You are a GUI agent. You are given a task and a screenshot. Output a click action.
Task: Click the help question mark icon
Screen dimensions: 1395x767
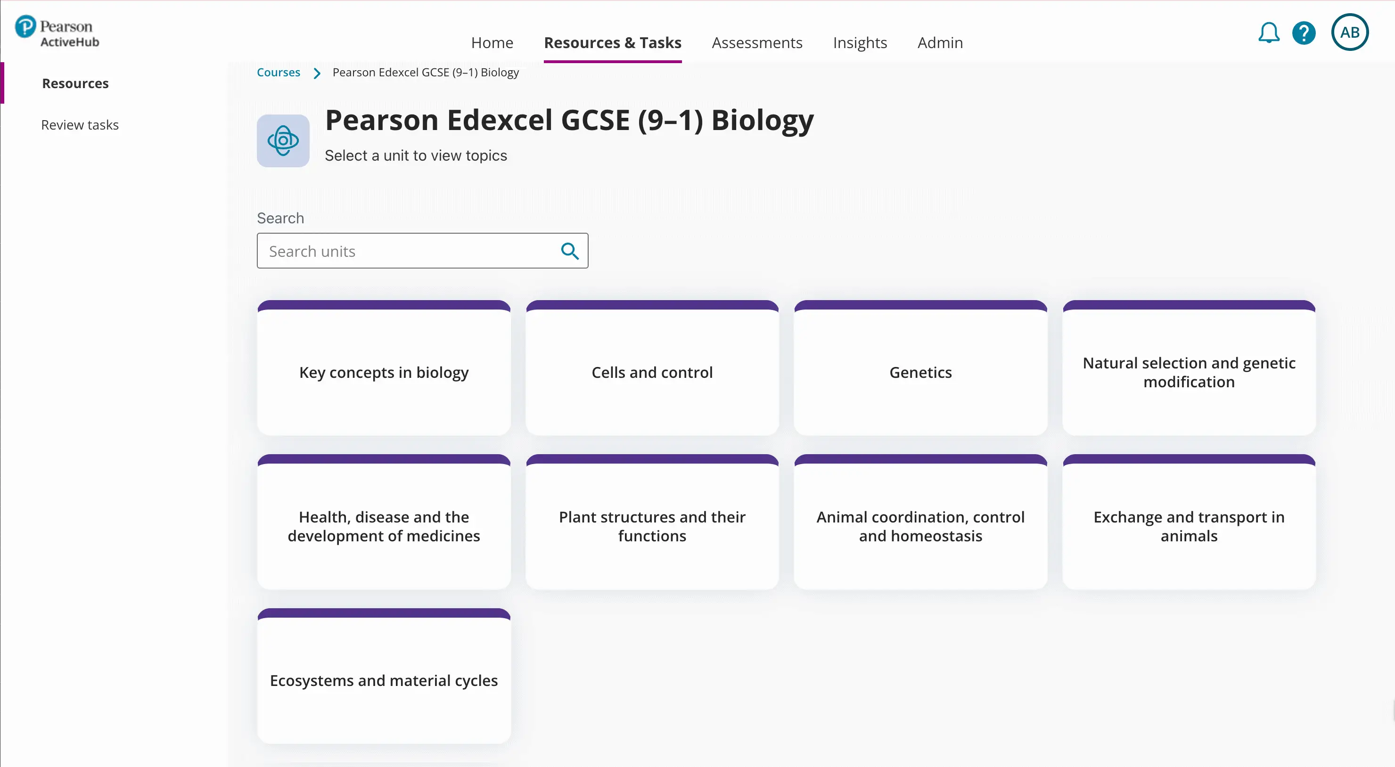point(1304,33)
